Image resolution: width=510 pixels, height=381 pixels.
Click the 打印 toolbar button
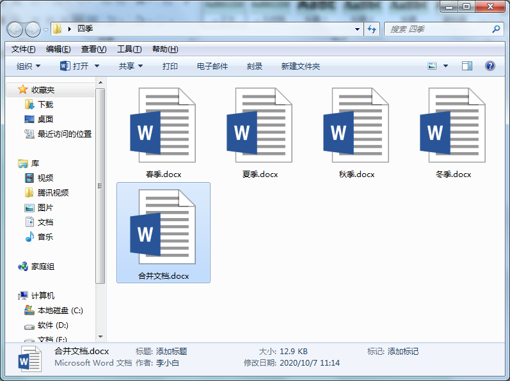pyautogui.click(x=170, y=66)
